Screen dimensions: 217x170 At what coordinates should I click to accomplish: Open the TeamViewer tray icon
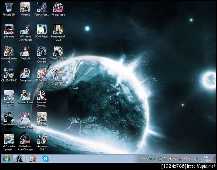click(x=160, y=159)
